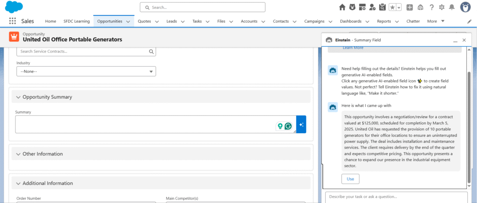This screenshot has height=203, width=477.
Task: Open the notifications bell
Action: [x=451, y=7]
